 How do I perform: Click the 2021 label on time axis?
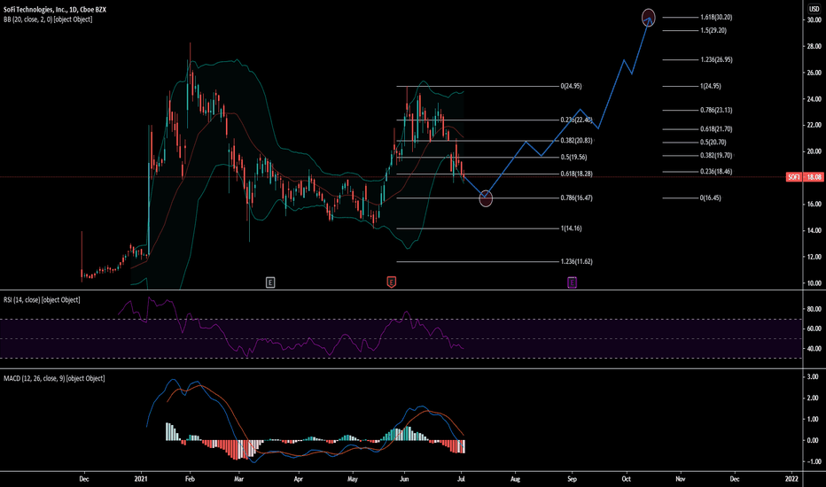[x=141, y=479]
